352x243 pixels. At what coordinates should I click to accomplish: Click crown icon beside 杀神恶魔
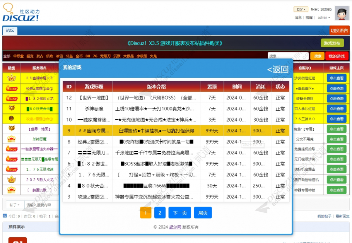12,139
